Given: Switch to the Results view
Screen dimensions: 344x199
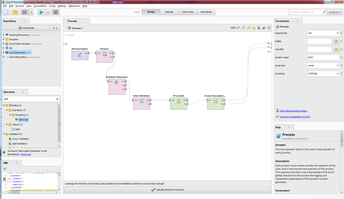Looking at the screenshot, I should coord(169,12).
